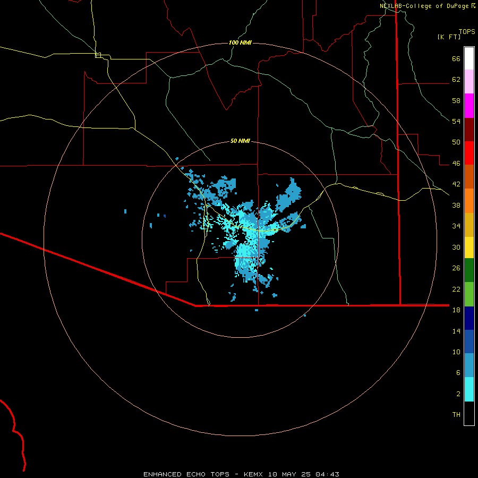Click the NEXLAB-College of DuPage label

(x=424, y=6)
